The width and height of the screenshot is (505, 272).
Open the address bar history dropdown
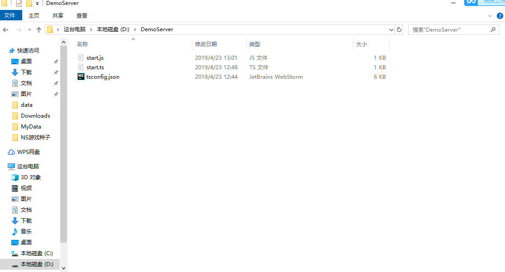click(x=391, y=30)
